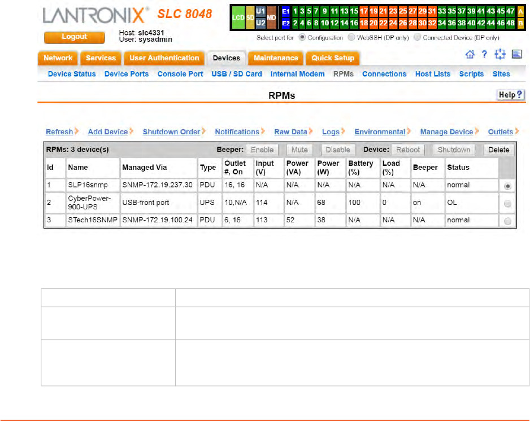Select WebSSH (DP only) radio option
Image resolution: width=530 pixels, height=421 pixels.
click(x=352, y=38)
